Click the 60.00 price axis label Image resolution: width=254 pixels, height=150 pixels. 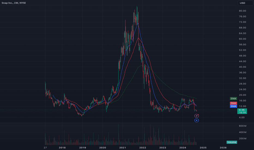point(243,39)
